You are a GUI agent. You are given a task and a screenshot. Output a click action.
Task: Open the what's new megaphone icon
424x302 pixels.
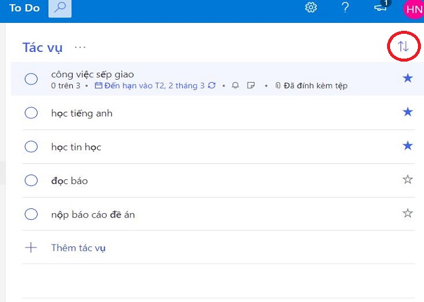pyautogui.click(x=381, y=7)
